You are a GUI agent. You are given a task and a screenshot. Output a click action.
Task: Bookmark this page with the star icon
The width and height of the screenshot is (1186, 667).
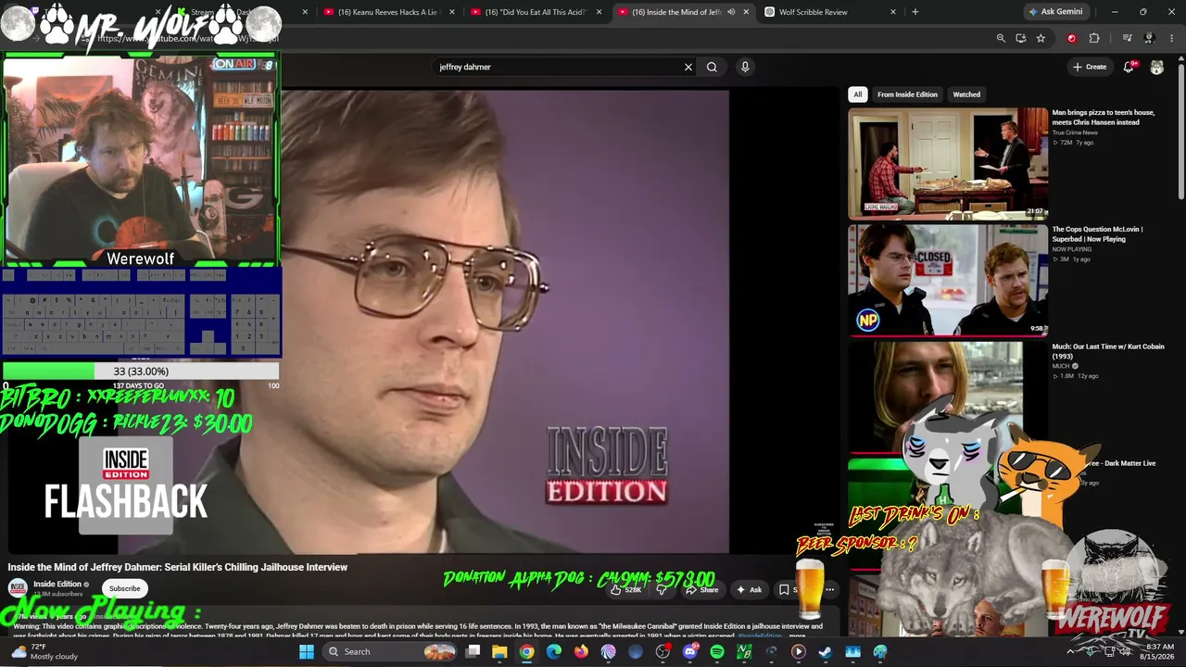[x=1041, y=38]
